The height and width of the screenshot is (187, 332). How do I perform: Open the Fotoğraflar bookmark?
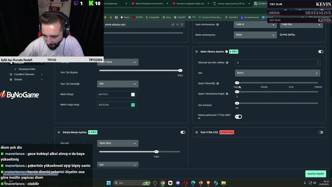pyautogui.click(x=152, y=17)
